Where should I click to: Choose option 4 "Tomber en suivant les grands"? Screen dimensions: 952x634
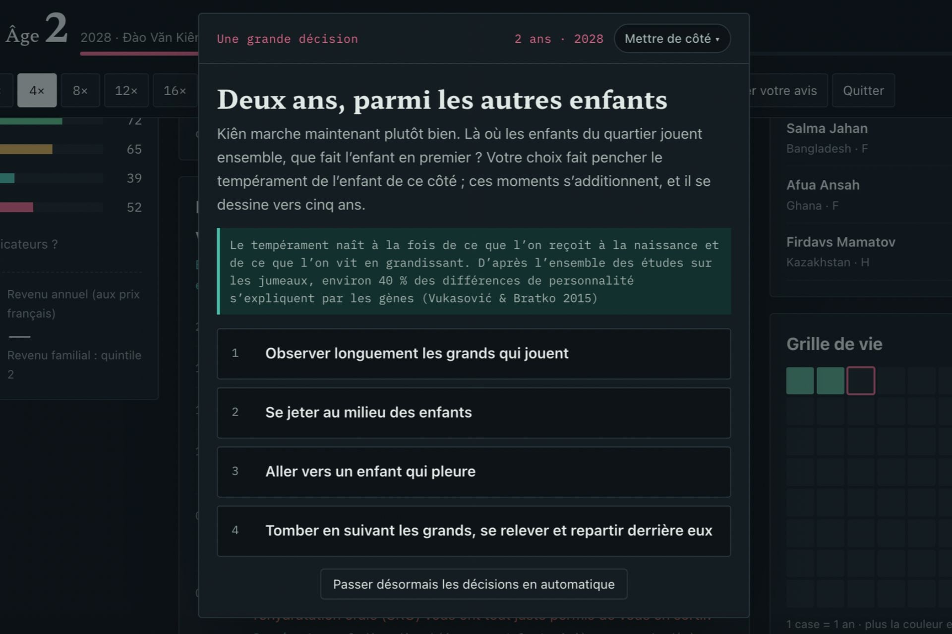[x=474, y=530]
